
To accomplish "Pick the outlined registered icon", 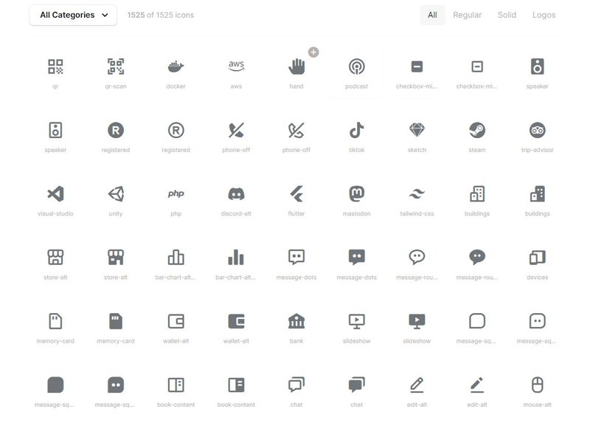I will point(176,131).
